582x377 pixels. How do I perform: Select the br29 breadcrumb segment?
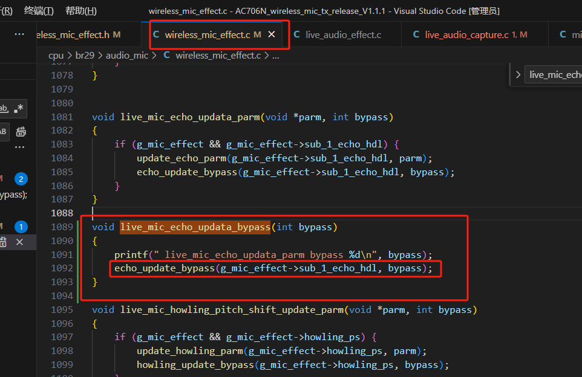[85, 56]
